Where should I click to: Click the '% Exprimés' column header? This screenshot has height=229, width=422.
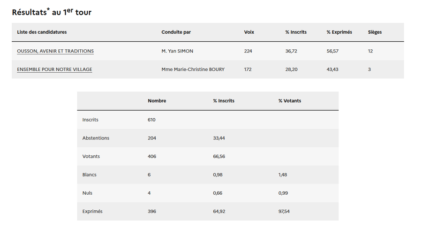click(x=339, y=32)
